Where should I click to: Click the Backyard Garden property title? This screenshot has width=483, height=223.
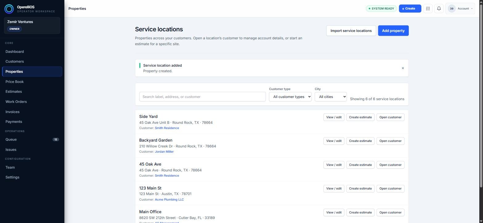point(156,140)
